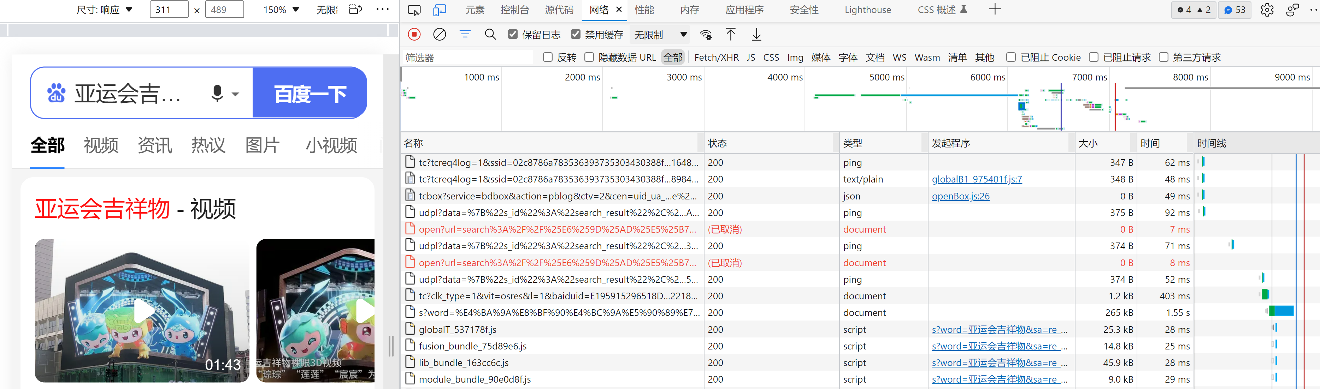The width and height of the screenshot is (1320, 389).
Task: Expand the 尺寸: 响应 device dropdown
Action: (105, 10)
